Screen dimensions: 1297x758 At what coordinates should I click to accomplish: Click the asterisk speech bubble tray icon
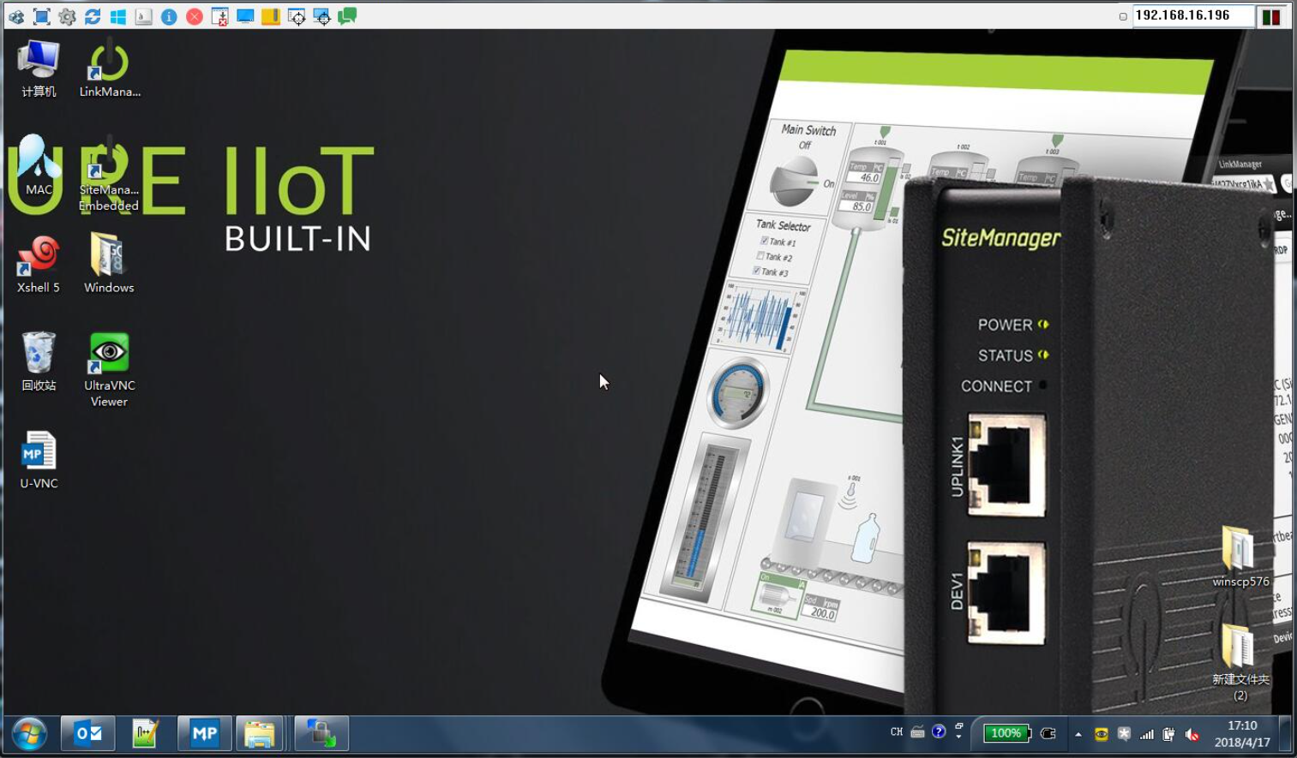[x=1124, y=734]
